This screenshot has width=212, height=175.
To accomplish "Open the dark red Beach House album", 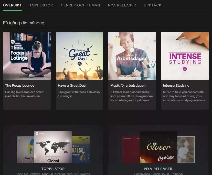I will click(x=131, y=149).
